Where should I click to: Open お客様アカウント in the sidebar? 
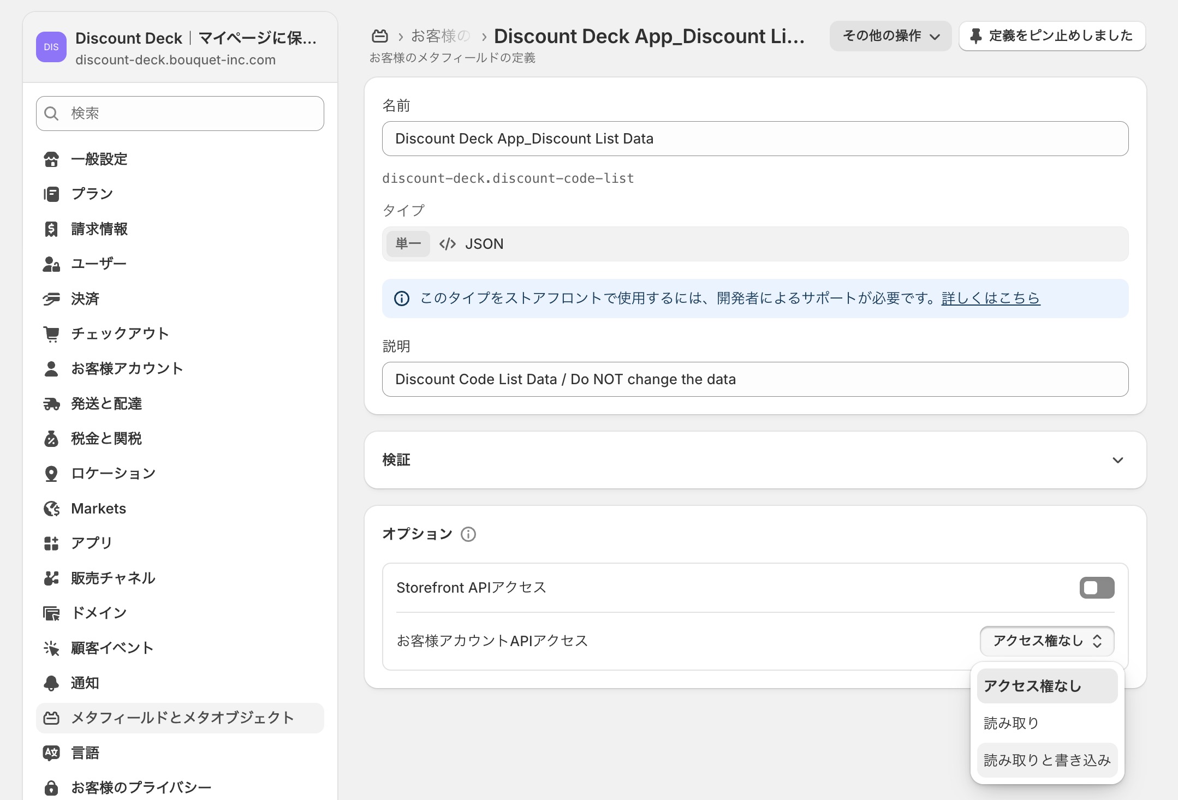127,368
